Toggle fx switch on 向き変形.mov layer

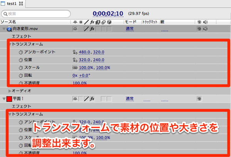coord(92,29)
